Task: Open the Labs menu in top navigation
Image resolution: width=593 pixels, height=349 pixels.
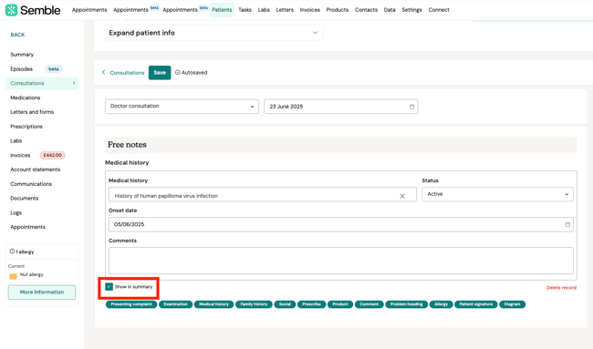Action: click(x=264, y=10)
